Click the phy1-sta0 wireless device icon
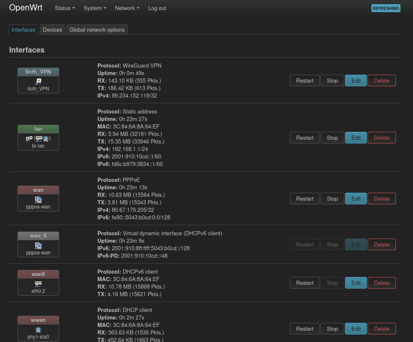Screen dimensions: 413x342 (38, 329)
